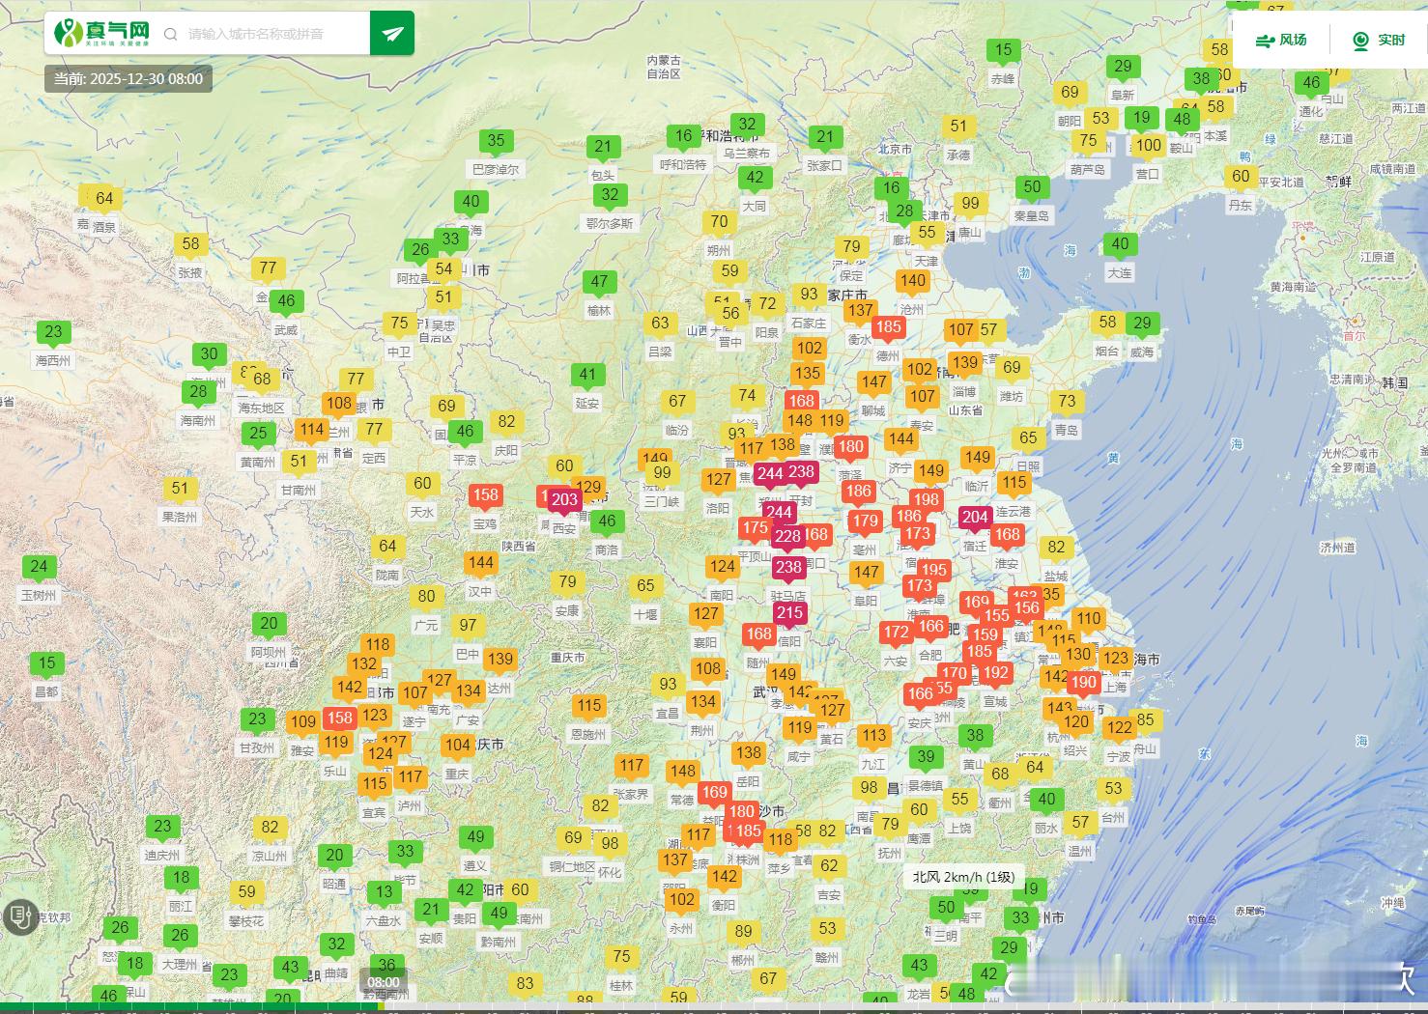Open the 九江 AQI 113 marker
The image size is (1428, 1014).
(x=874, y=738)
